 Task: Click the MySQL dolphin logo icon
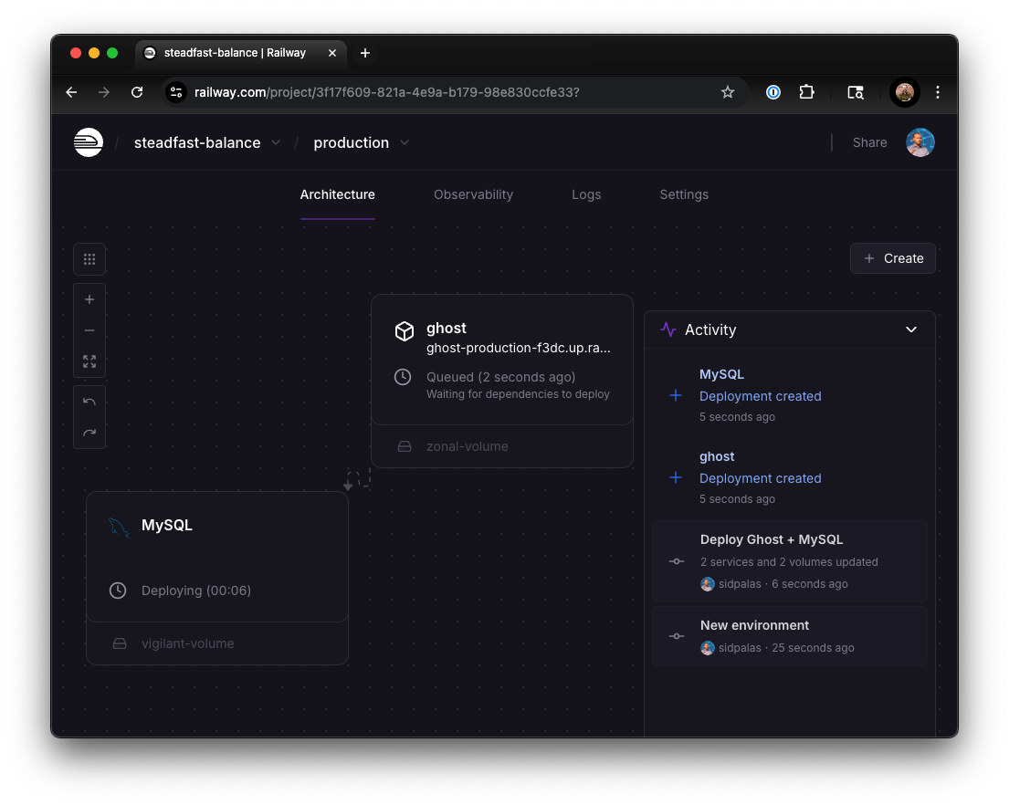[x=119, y=528]
